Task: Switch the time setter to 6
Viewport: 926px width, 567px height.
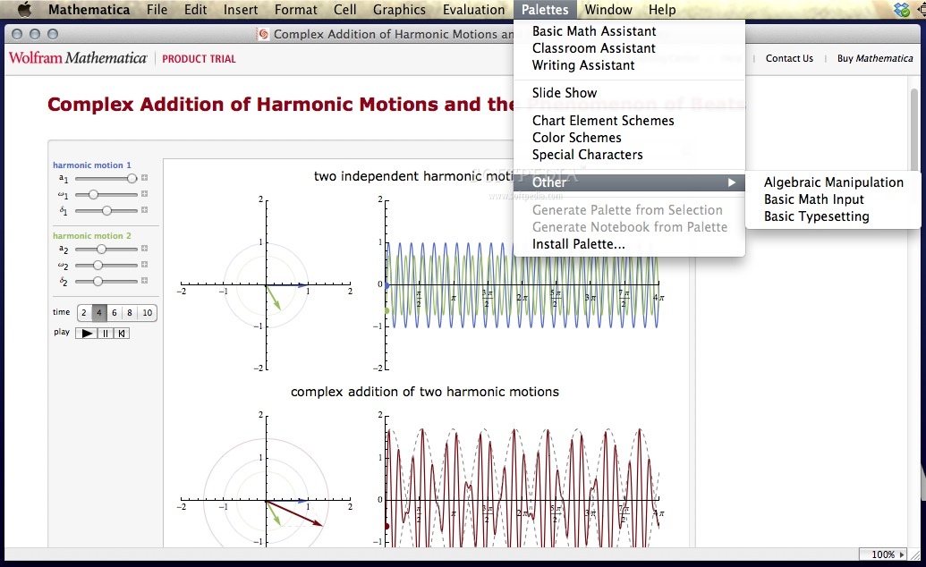Action: (x=115, y=312)
